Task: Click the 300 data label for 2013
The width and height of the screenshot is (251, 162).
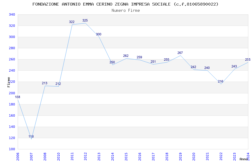Action: [x=99, y=34]
